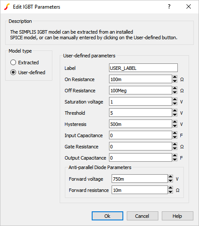Viewport: 199px width, 226px height.
Task: Lower Gate Resistance with down spinner
Action: click(175, 148)
